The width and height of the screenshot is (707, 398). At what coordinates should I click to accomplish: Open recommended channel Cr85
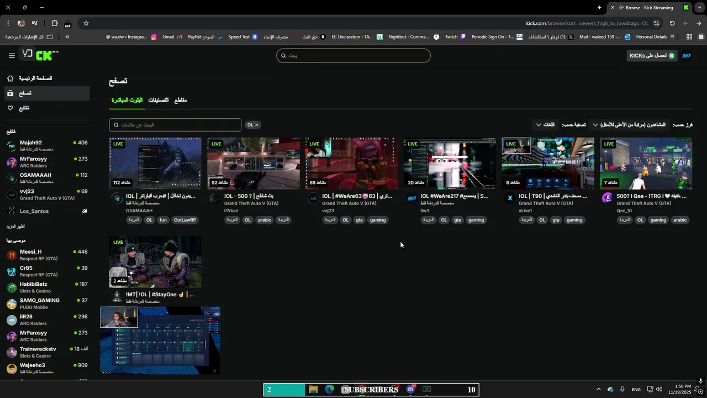46,271
